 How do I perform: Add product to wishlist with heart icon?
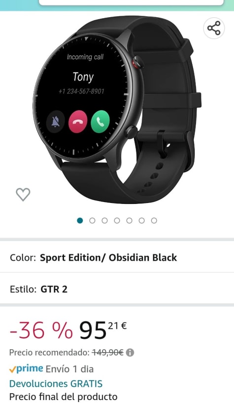coord(23,194)
